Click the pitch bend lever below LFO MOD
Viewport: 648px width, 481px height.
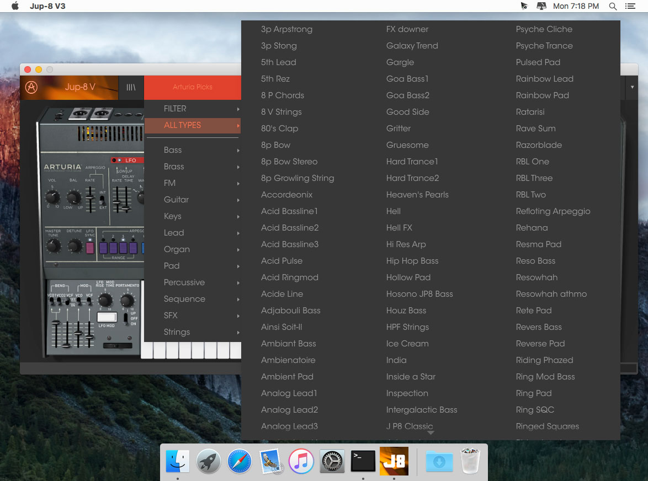coord(118,345)
